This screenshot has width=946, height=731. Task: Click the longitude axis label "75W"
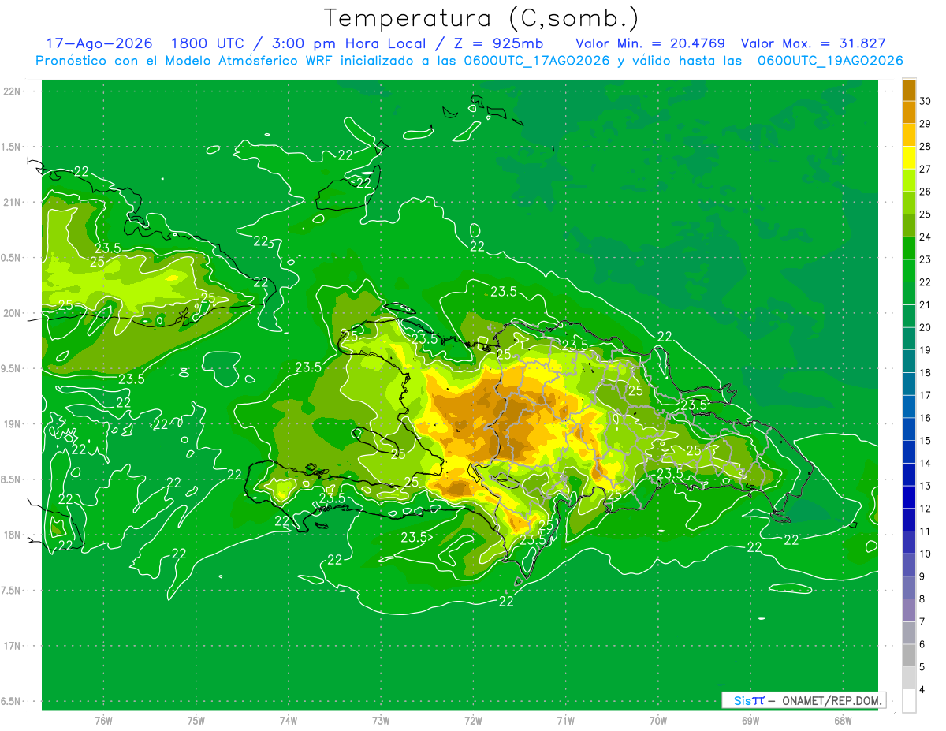tap(196, 721)
